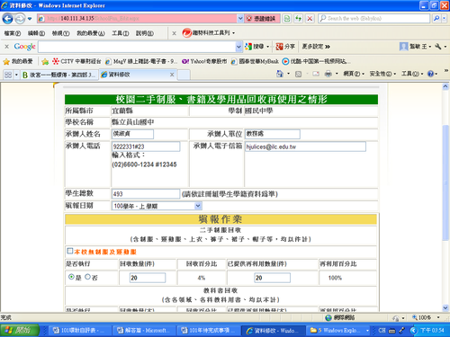Open the 說明 (Help) menu
450x337 pixels.
(145, 33)
